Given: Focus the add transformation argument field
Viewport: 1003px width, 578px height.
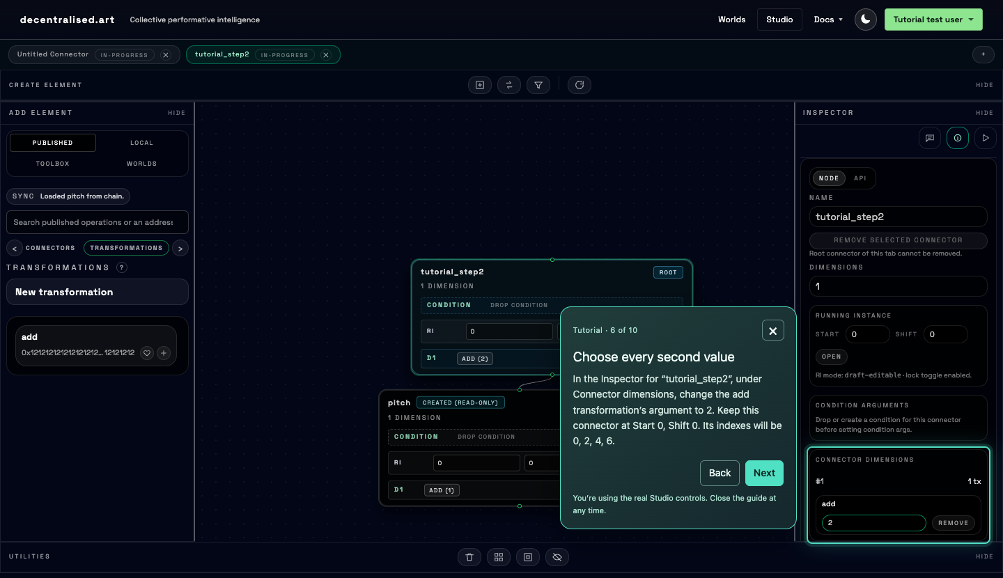Looking at the screenshot, I should pos(873,523).
